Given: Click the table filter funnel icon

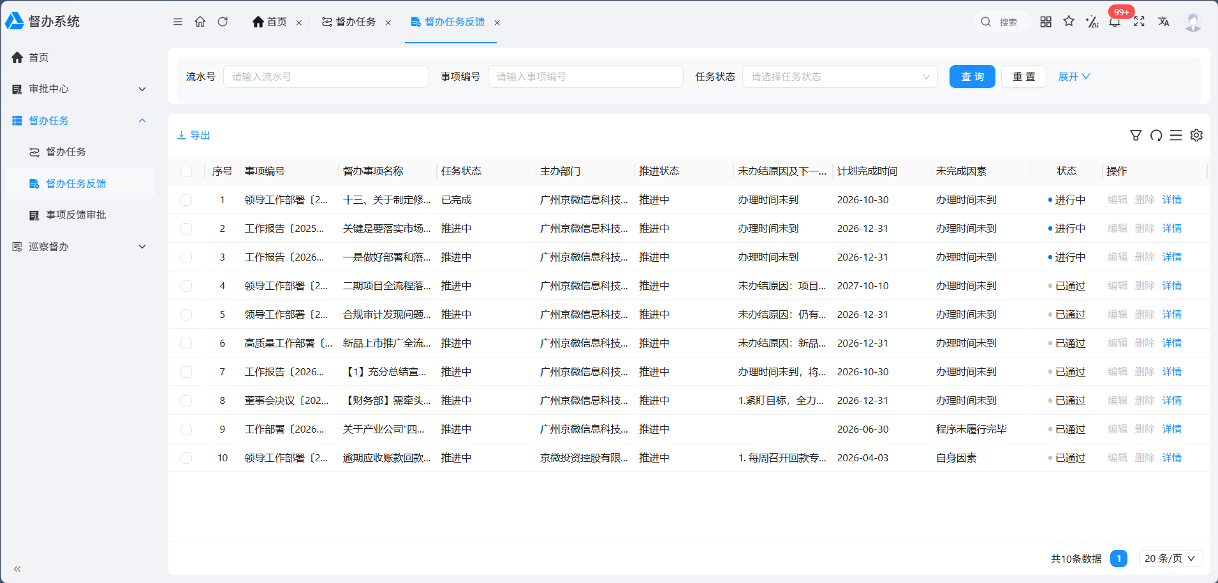Looking at the screenshot, I should [x=1136, y=135].
